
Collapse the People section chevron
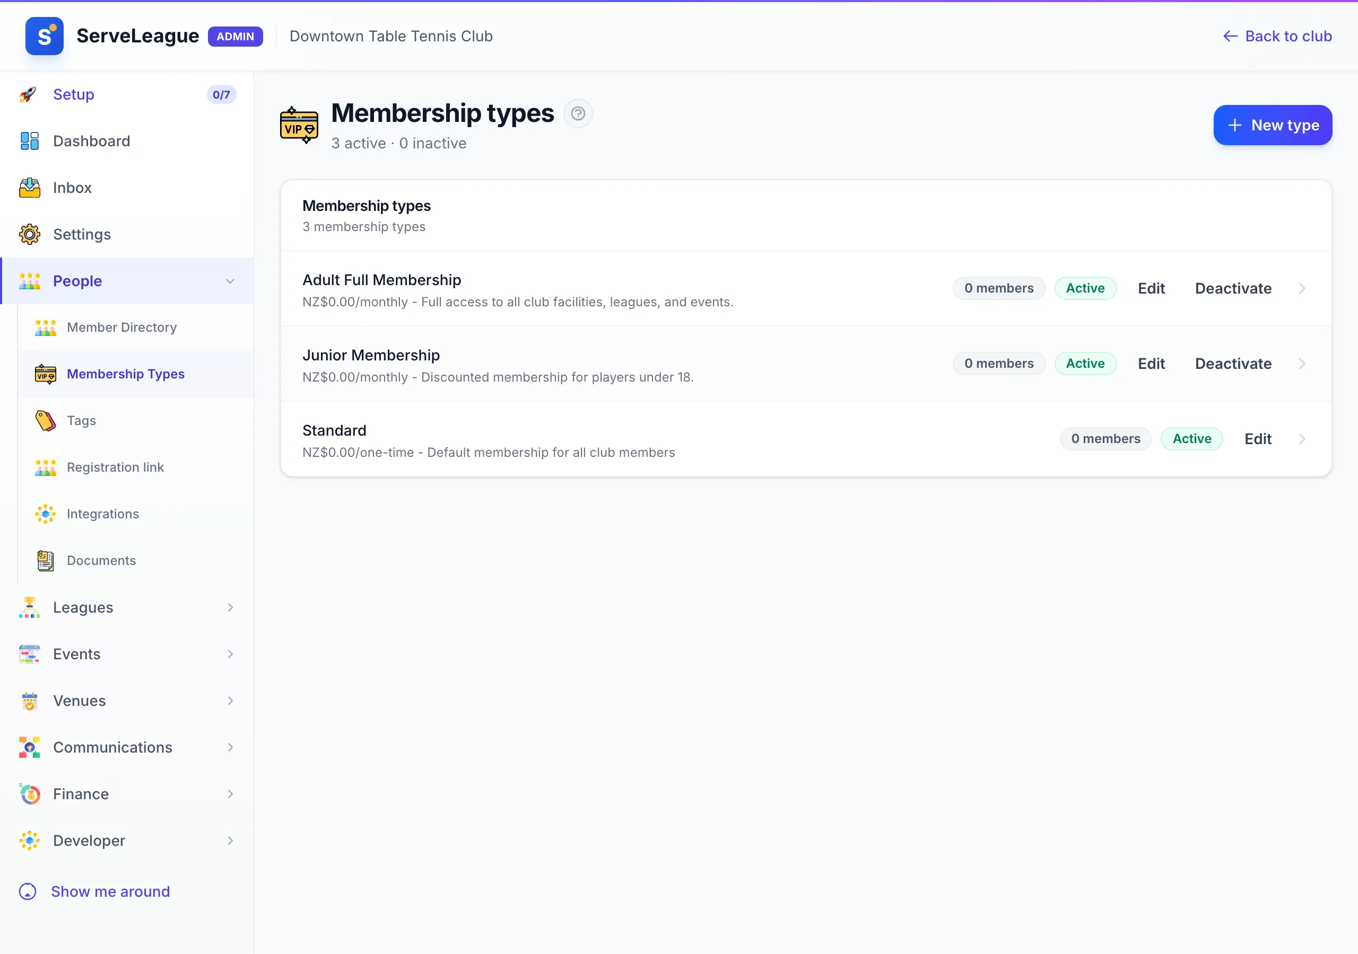coord(230,281)
